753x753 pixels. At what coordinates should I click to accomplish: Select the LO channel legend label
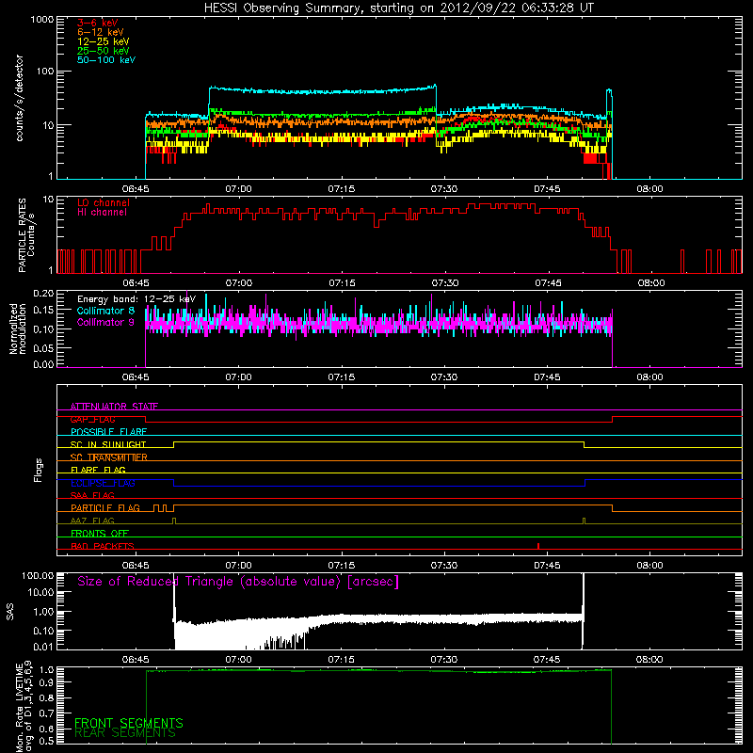coord(104,202)
